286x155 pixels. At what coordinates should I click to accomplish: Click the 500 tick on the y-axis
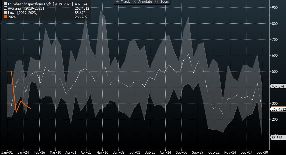pyautogui.click(x=275, y=71)
